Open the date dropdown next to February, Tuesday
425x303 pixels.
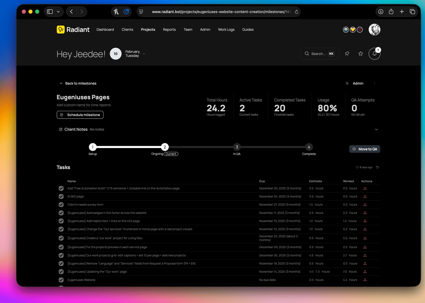point(144,54)
